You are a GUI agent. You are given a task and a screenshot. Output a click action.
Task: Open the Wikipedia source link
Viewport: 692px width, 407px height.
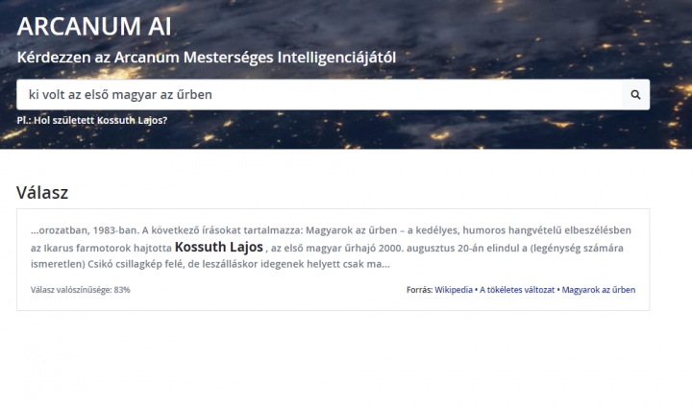tap(454, 290)
